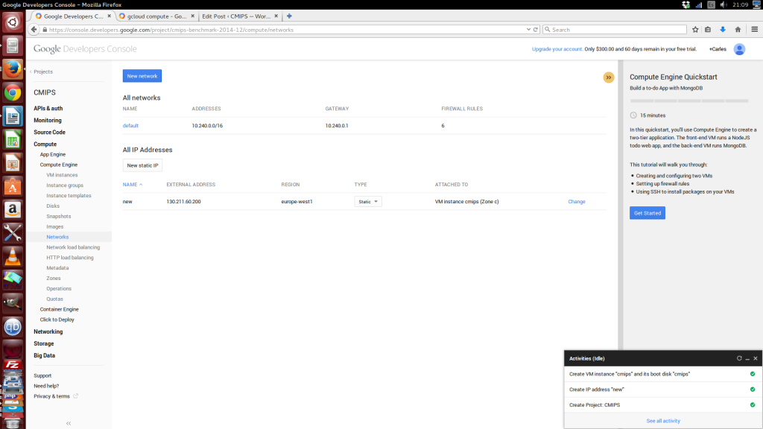Click the Firefox home icon
The height and width of the screenshot is (429, 763).
(x=738, y=30)
